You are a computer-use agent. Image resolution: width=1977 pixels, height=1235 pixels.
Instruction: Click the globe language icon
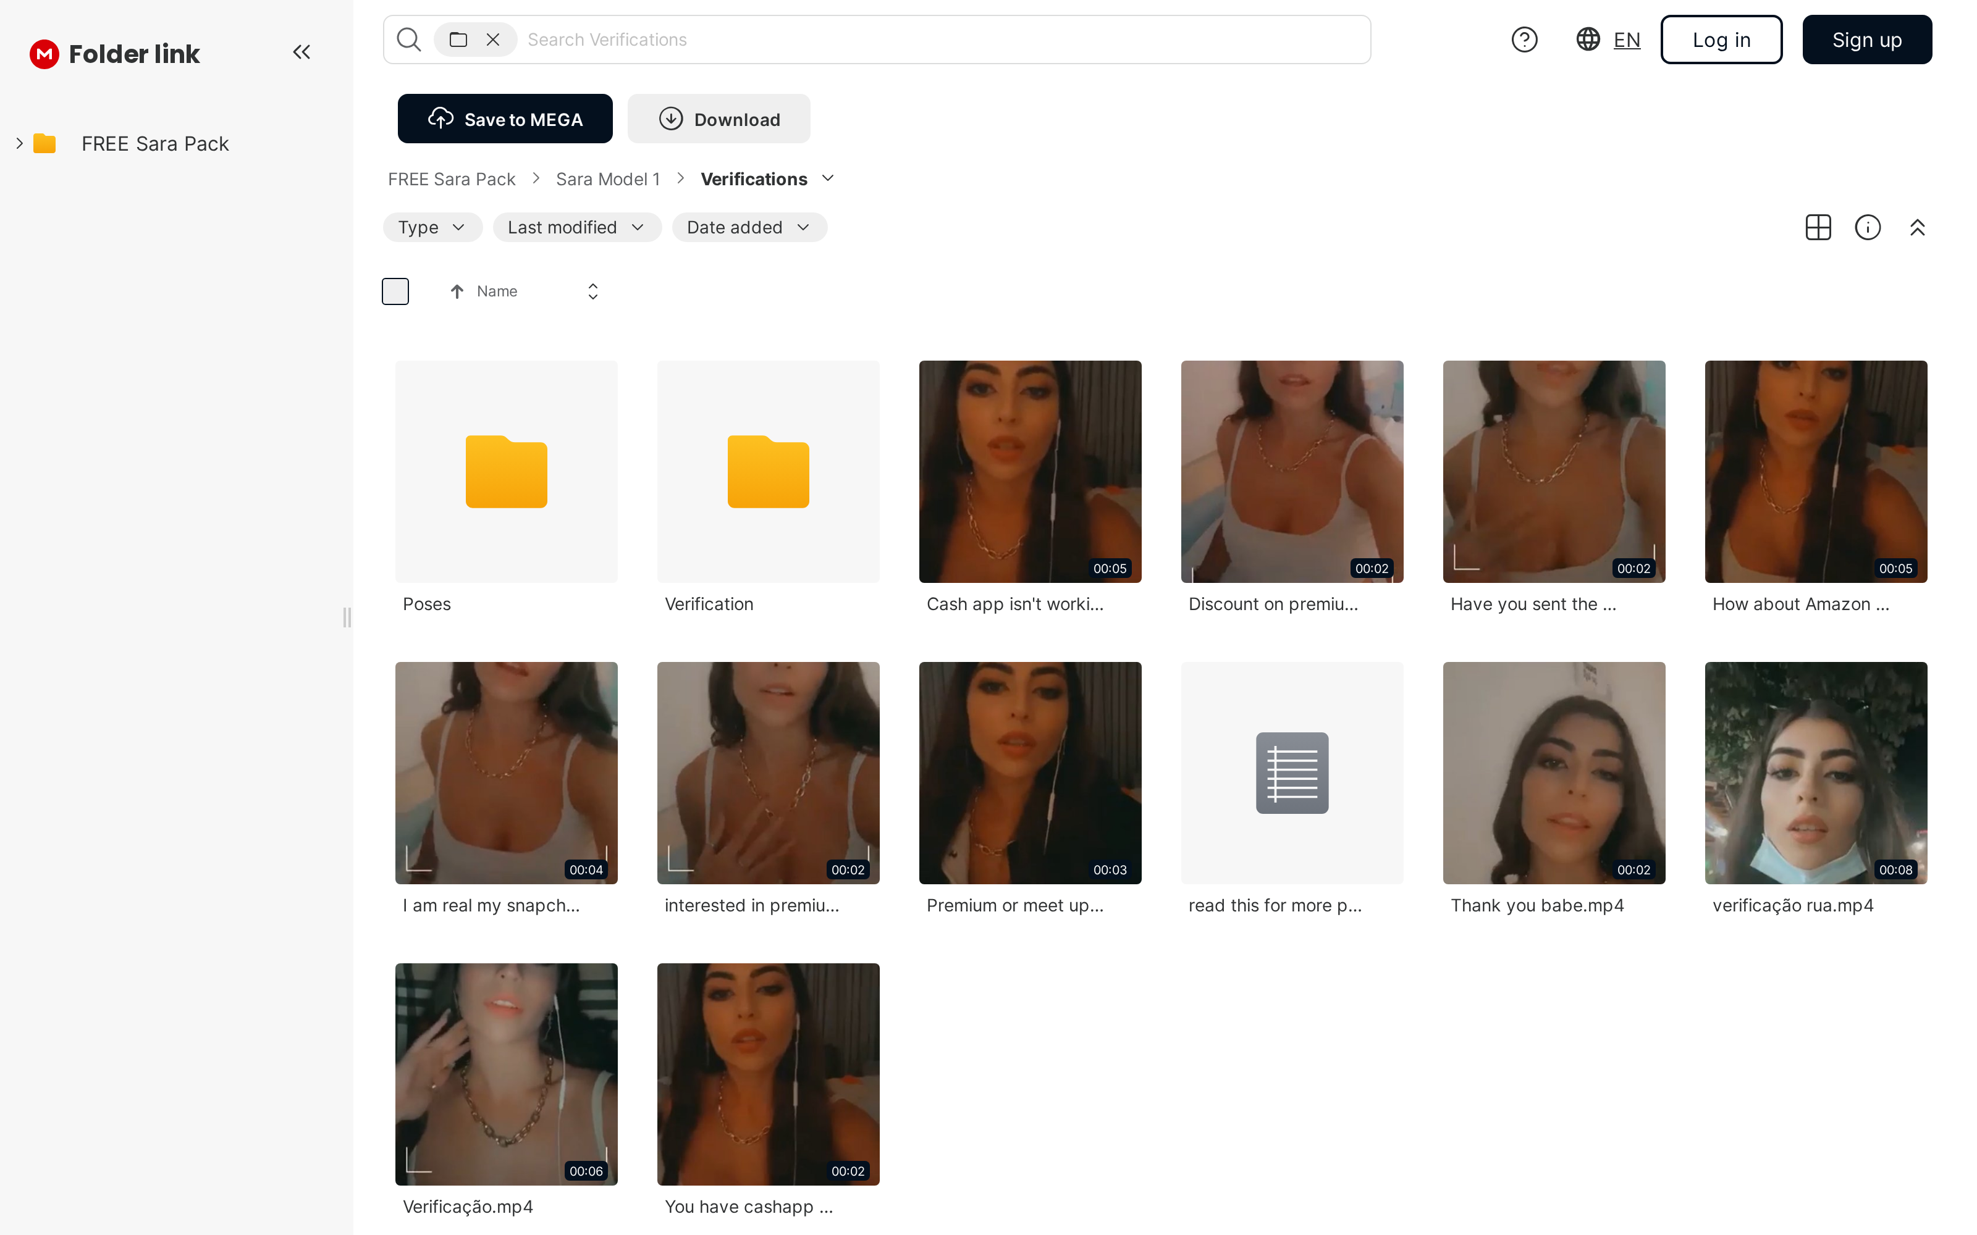1588,39
